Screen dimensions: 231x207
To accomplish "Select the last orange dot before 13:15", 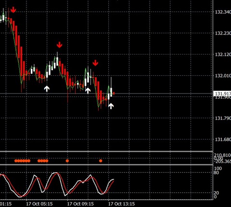I will click(x=101, y=161).
